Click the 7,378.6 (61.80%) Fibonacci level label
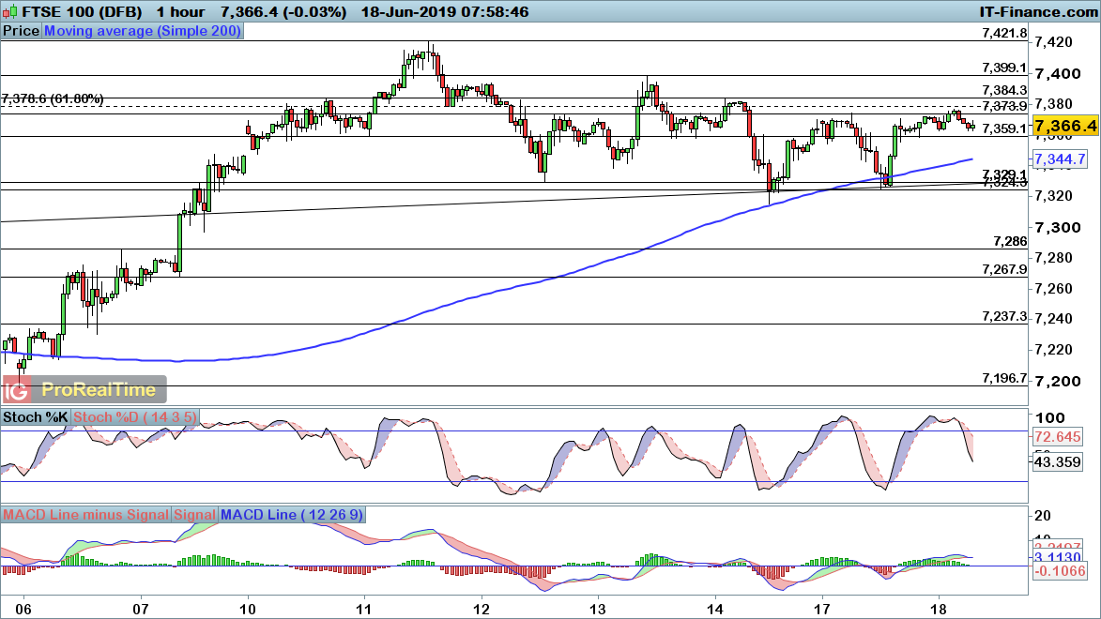This screenshot has height=619, width=1101. (x=54, y=97)
